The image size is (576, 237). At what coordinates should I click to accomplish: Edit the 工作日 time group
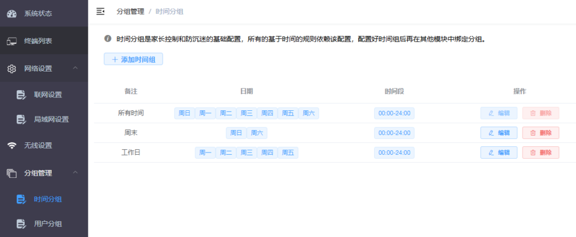tap(498, 153)
